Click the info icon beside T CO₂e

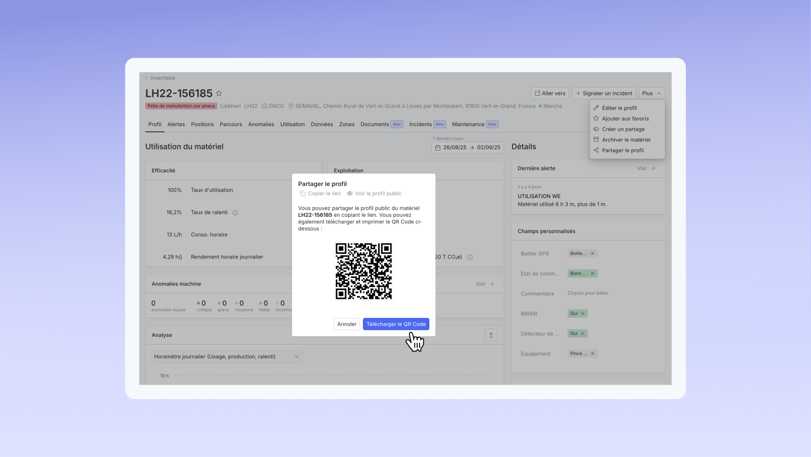(469, 257)
